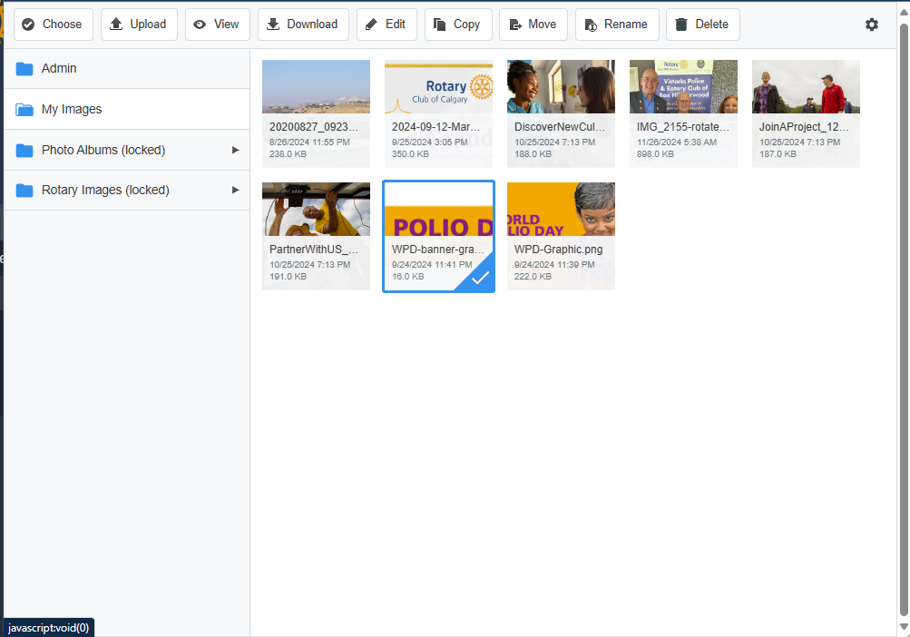Expand the Photo Albums (locked) folder arrow

pos(236,150)
